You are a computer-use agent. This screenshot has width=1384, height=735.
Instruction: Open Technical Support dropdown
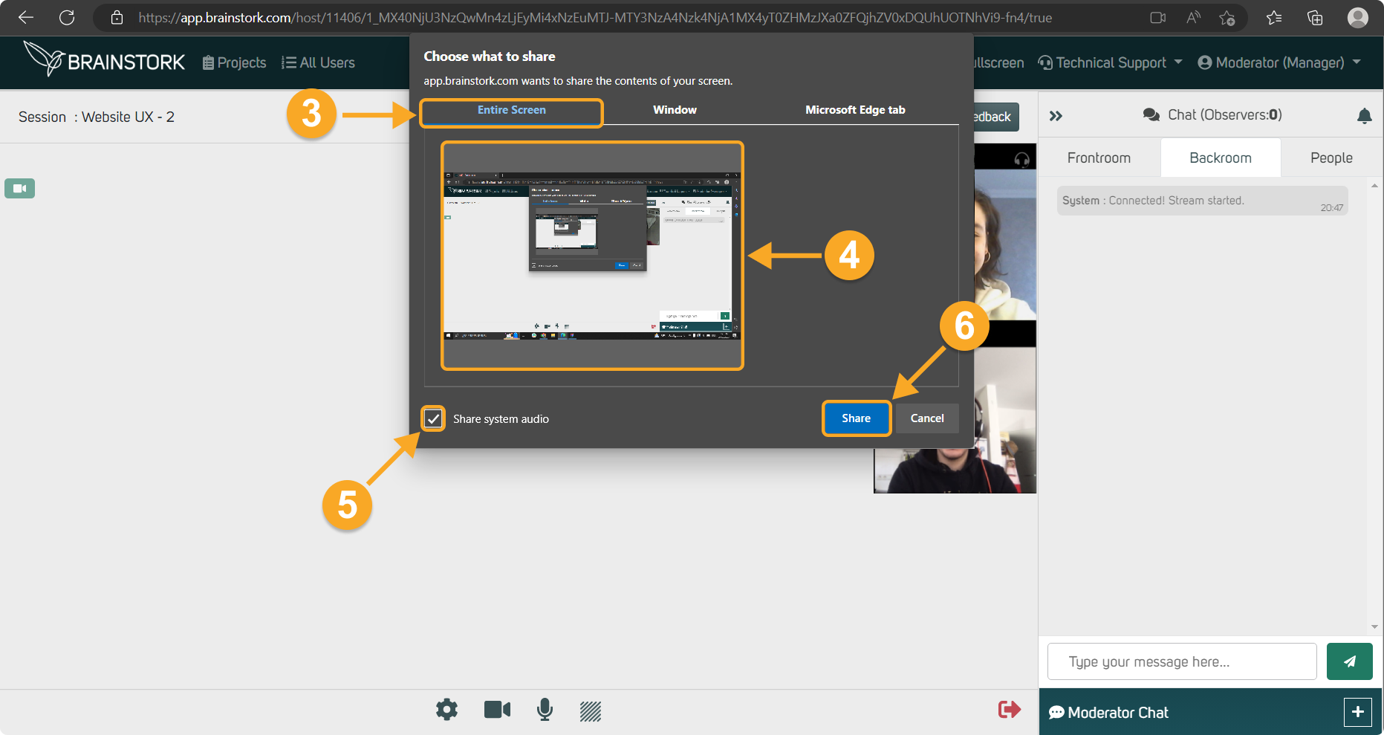(1110, 63)
